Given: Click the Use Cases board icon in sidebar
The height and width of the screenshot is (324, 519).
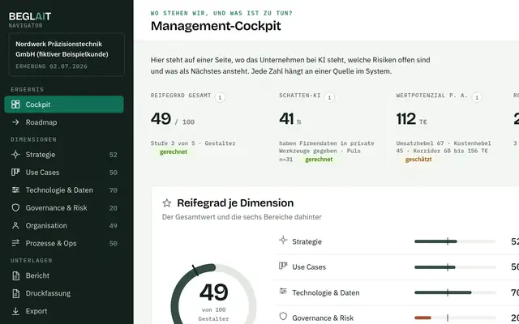Looking at the screenshot, I should [x=15, y=173].
